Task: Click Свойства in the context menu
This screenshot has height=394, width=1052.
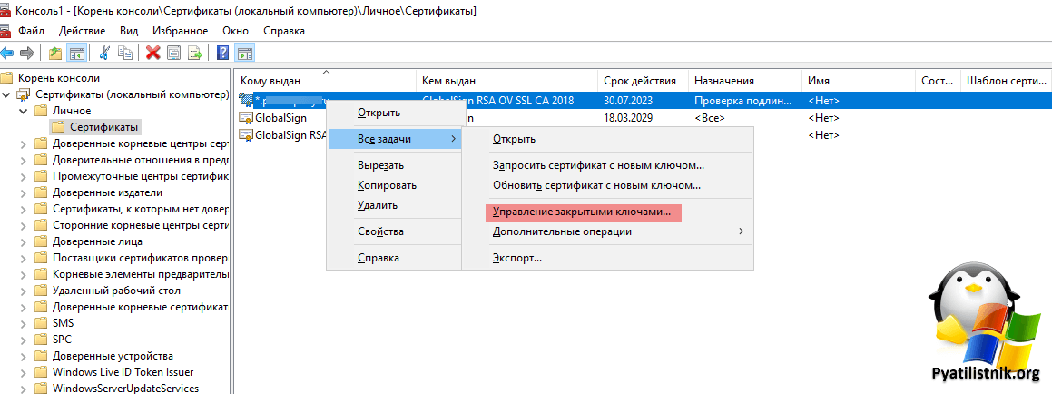Action: (x=380, y=231)
